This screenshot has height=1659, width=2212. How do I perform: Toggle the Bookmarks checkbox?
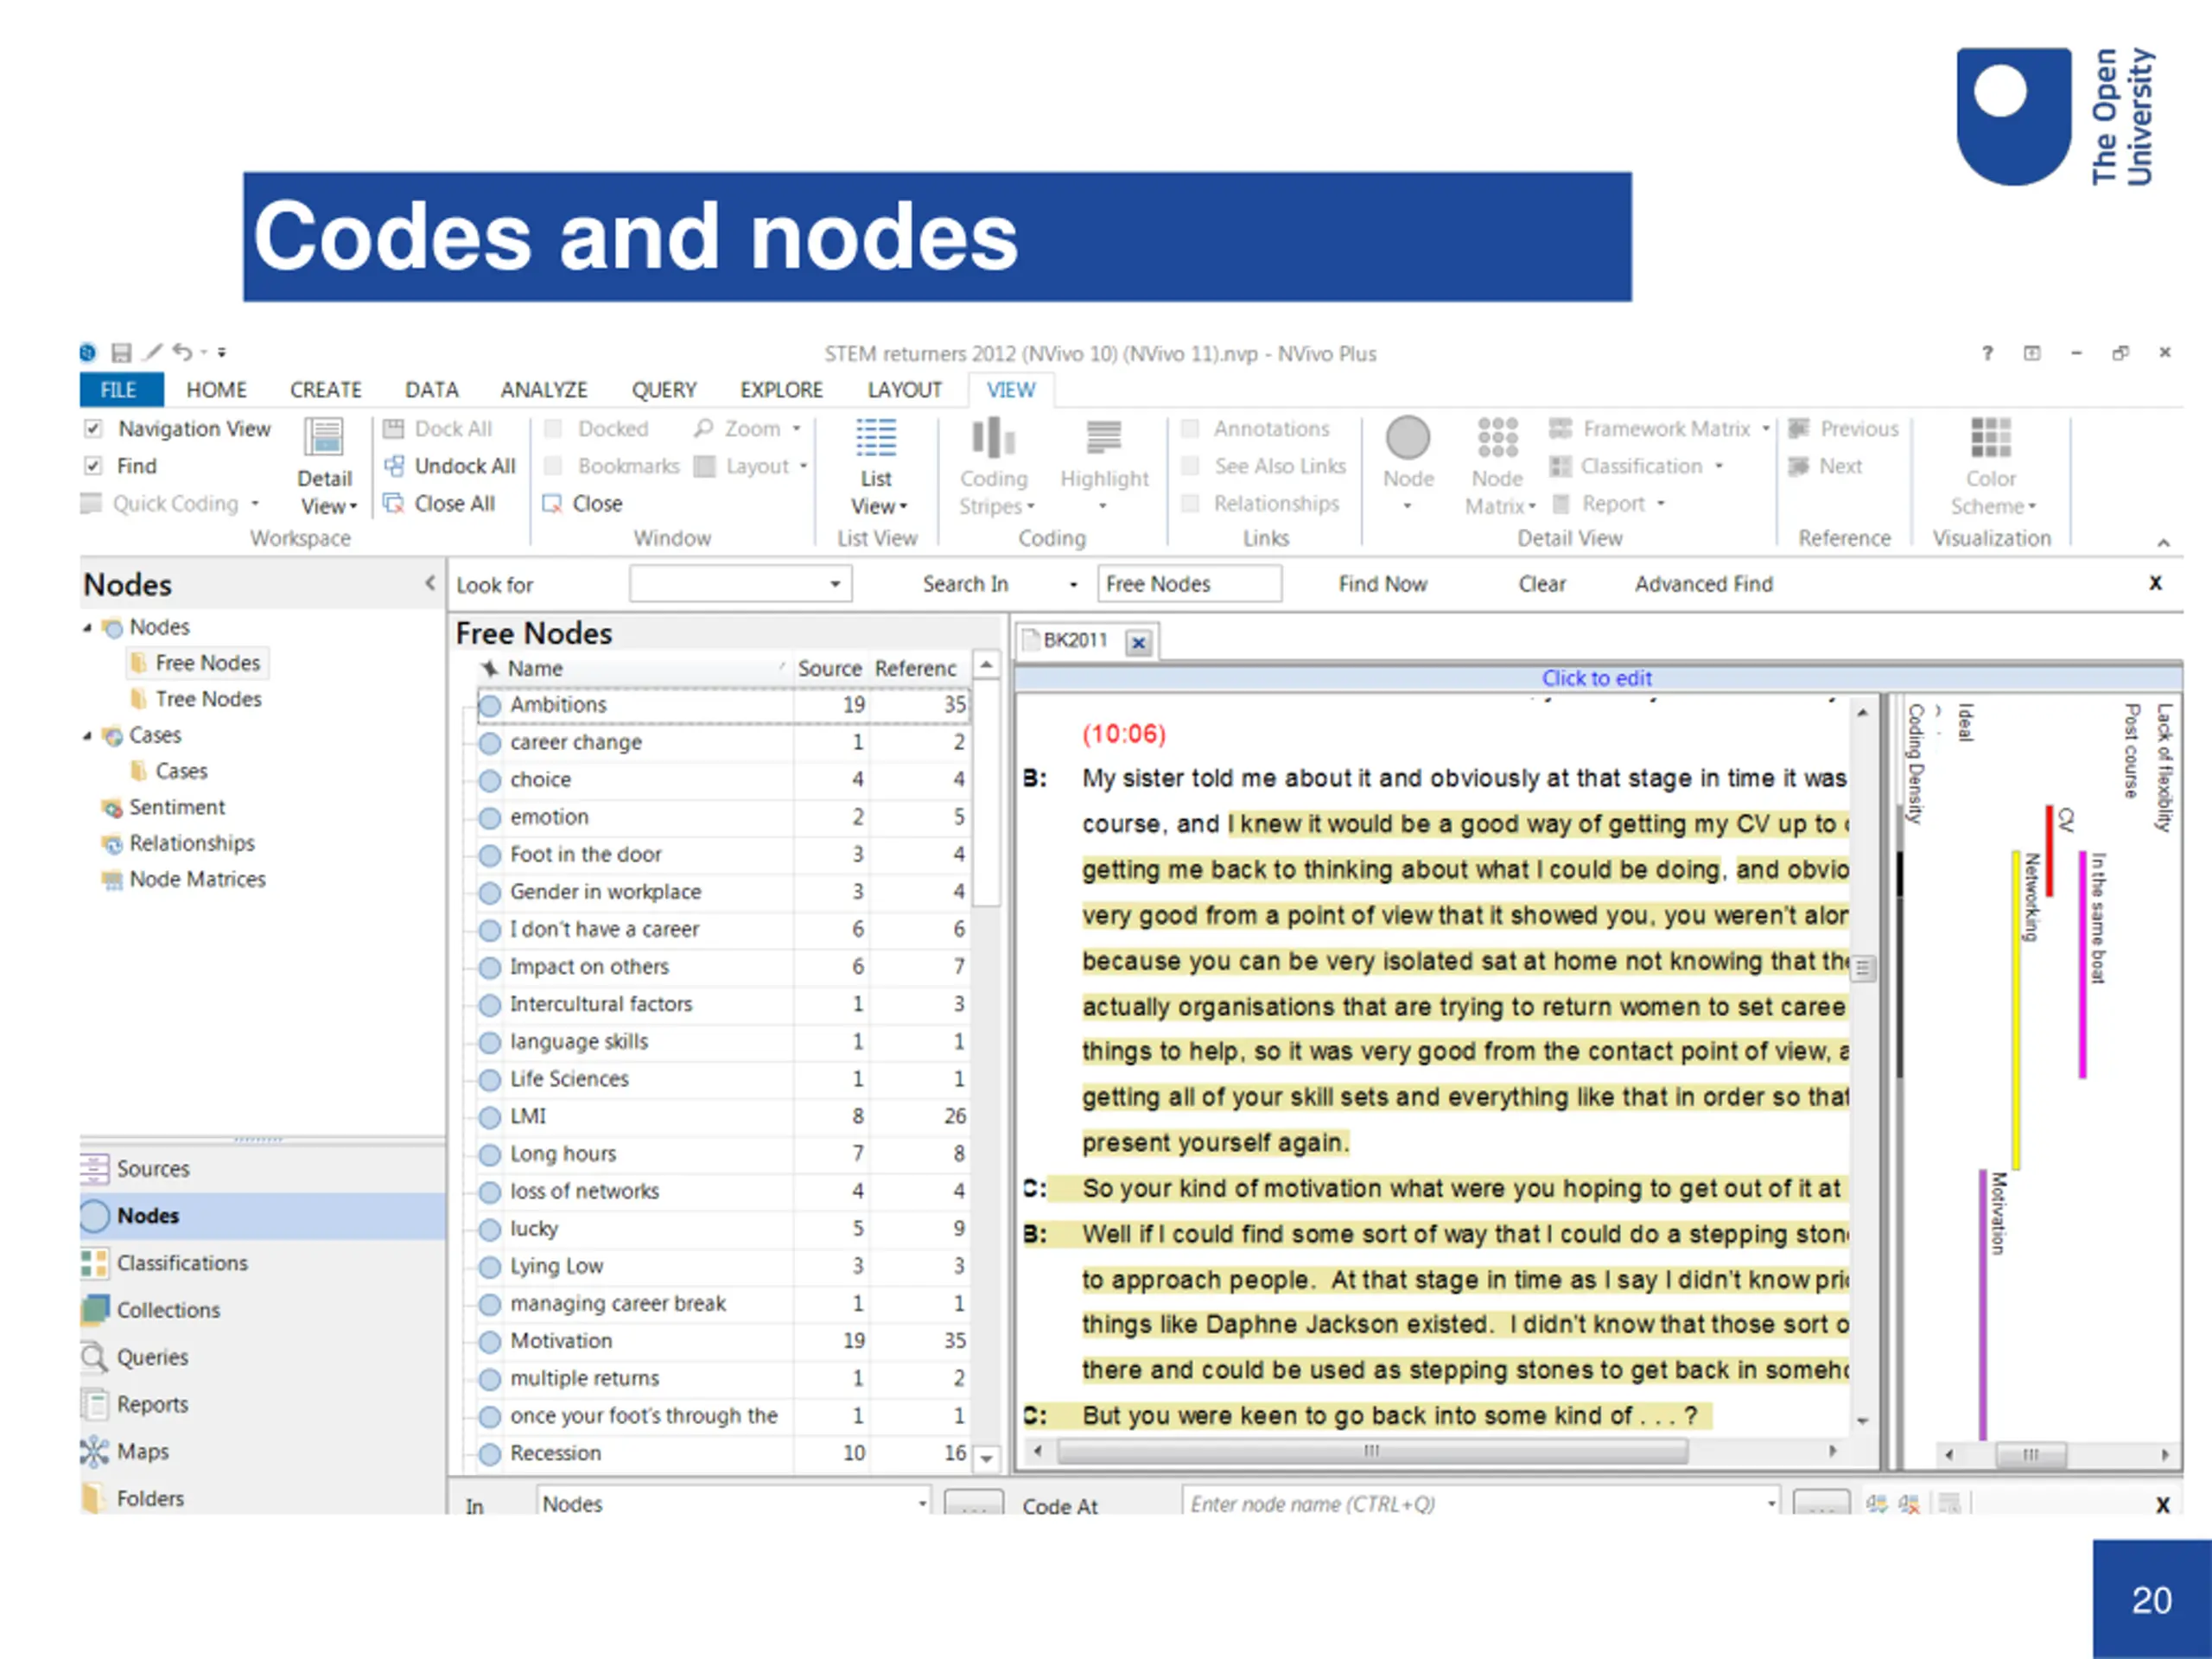tap(553, 466)
